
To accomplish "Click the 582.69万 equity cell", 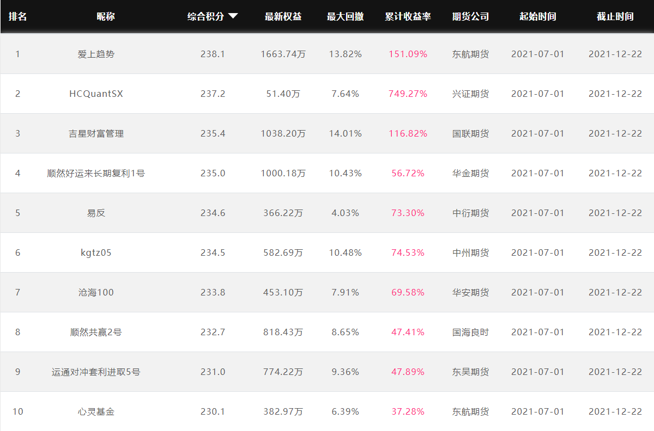I will coord(283,253).
